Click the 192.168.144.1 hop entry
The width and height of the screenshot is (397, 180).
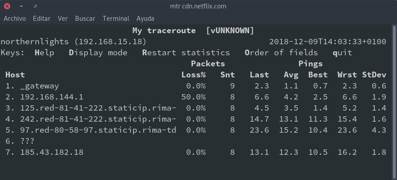[x=52, y=97]
